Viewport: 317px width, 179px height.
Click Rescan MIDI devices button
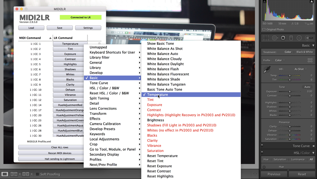(x=51, y=153)
